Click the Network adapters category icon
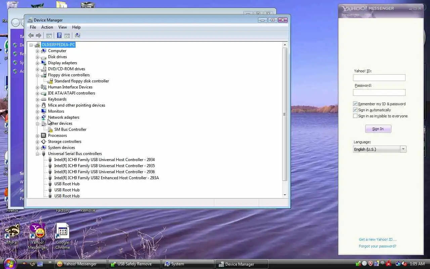430x269 pixels. point(44,117)
